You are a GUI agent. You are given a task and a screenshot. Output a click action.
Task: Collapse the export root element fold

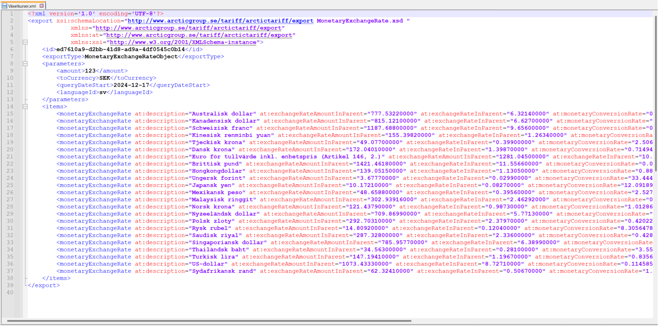coord(25,42)
